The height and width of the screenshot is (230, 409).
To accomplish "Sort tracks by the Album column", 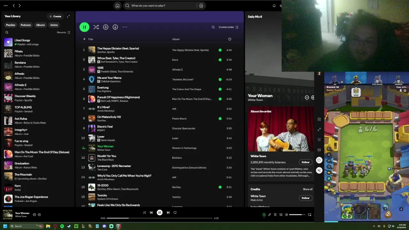I will 176,39.
